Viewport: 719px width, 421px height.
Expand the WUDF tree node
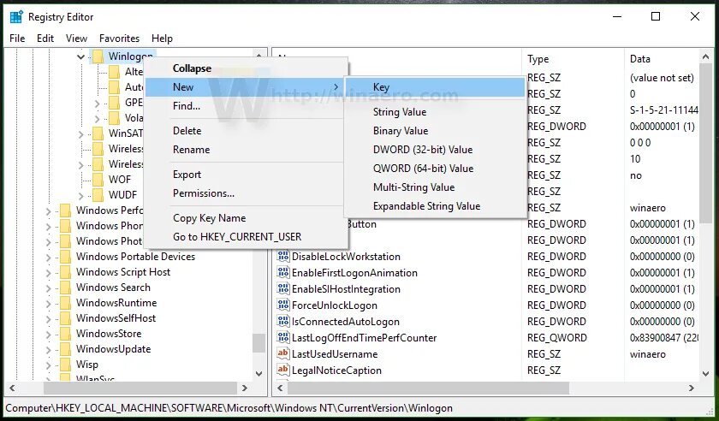80,195
